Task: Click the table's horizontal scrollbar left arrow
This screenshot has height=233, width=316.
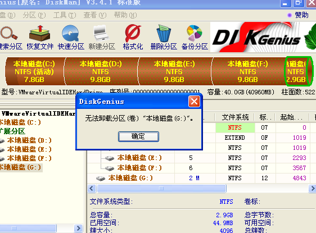Action: pyautogui.click(x=92, y=189)
